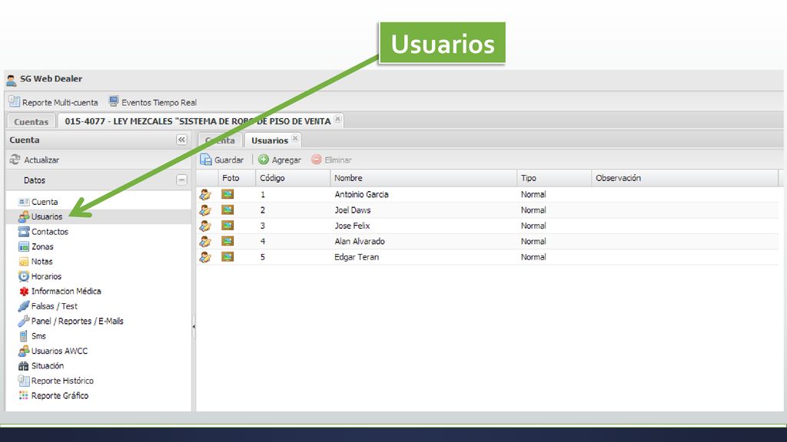This screenshot has width=787, height=442.
Task: Click the splitter collapse arrow beside the side panel
Action: tap(194, 327)
